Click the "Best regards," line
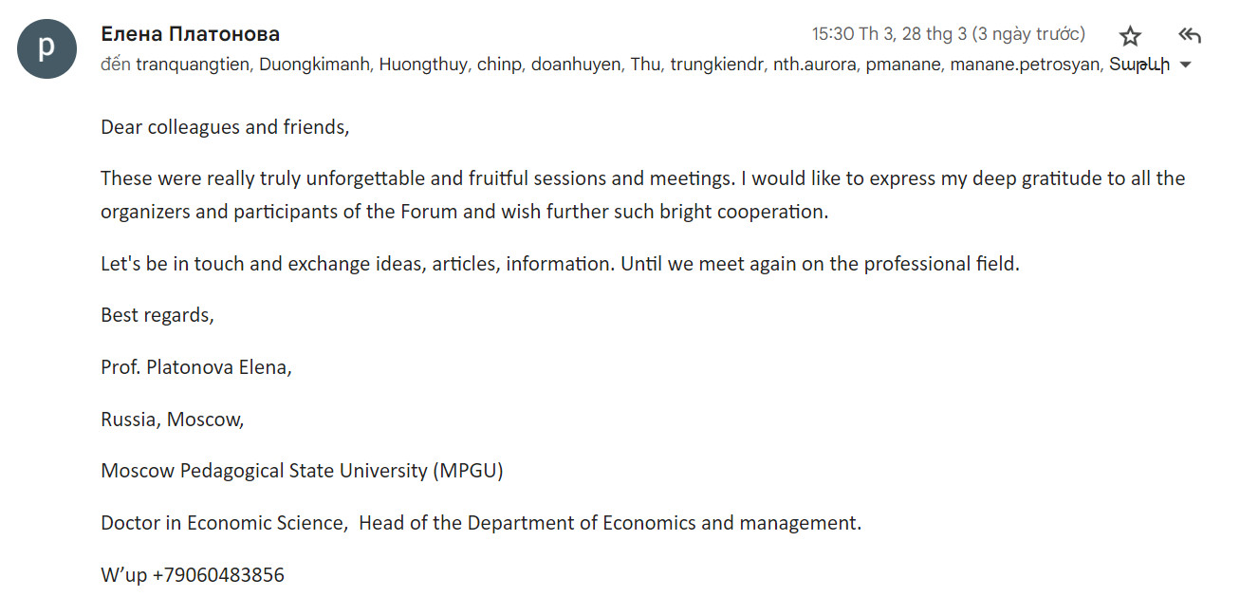The width and height of the screenshot is (1240, 597). [157, 315]
